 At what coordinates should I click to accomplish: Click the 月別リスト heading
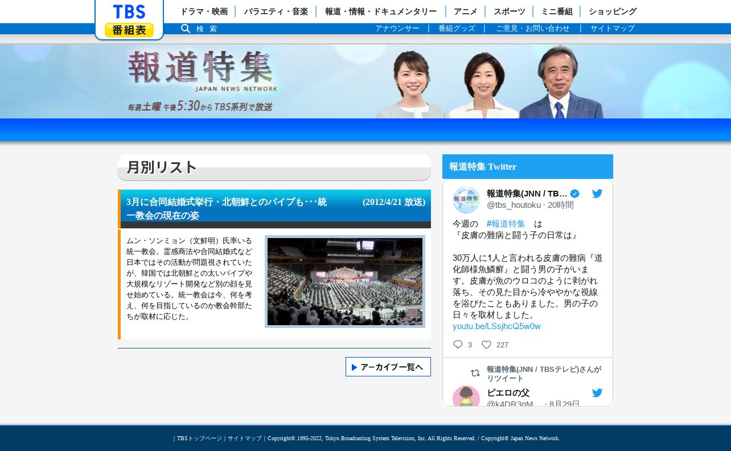point(162,167)
